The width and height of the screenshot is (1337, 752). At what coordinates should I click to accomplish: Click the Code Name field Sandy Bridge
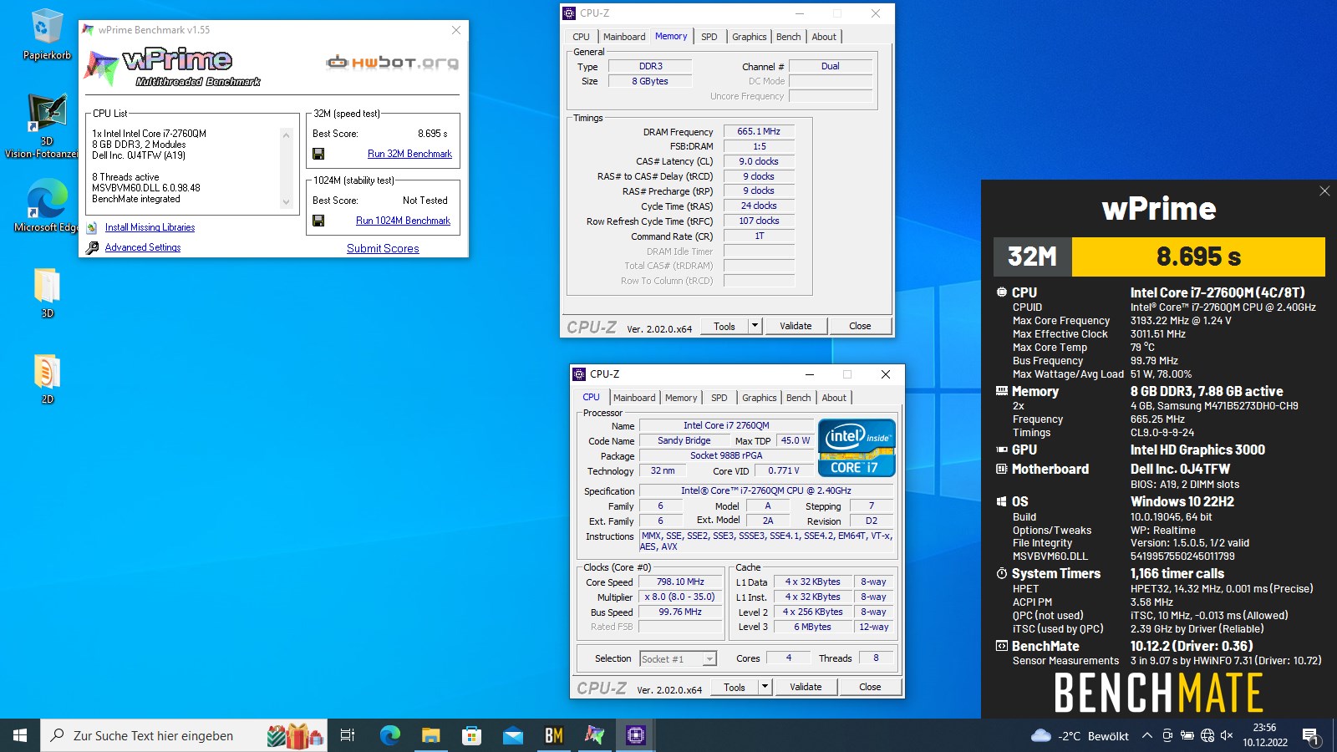pos(684,440)
